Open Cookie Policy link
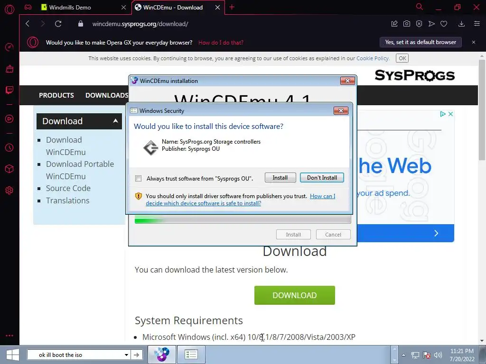 372,58
